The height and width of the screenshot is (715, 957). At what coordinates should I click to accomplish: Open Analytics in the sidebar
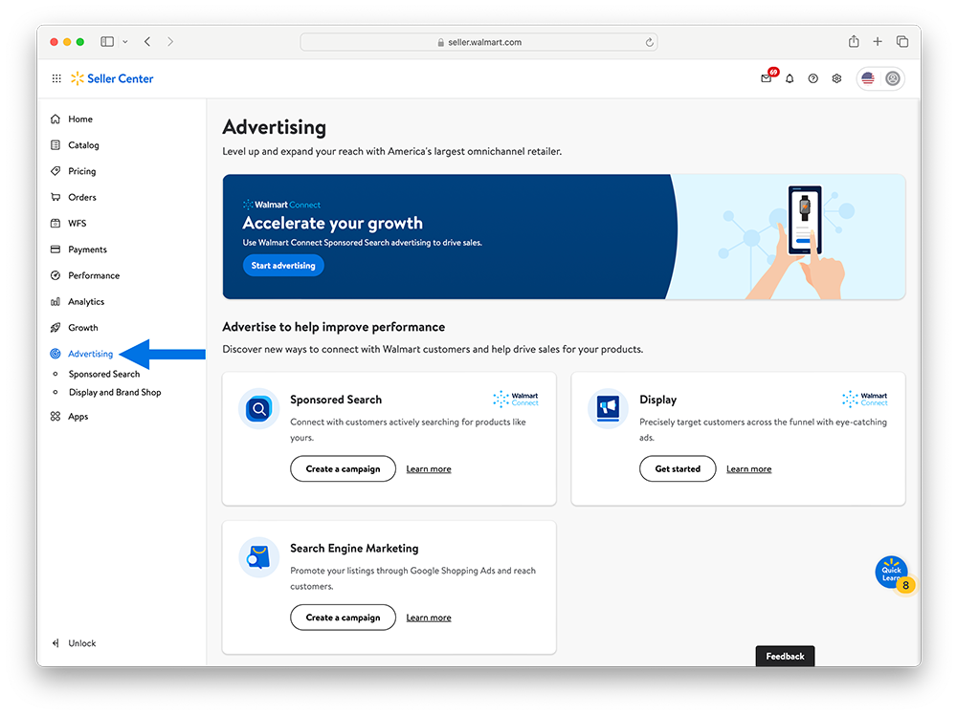tap(86, 302)
